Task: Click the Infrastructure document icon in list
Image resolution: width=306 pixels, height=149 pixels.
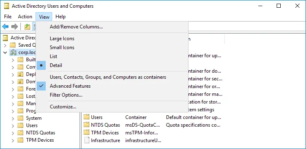Action: click(x=86, y=140)
